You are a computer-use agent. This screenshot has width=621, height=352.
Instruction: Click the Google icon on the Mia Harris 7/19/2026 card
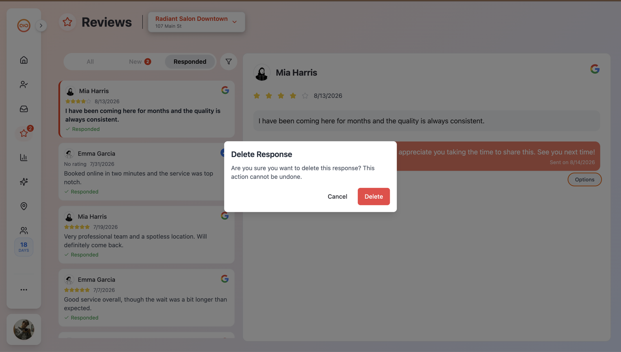pyautogui.click(x=225, y=216)
